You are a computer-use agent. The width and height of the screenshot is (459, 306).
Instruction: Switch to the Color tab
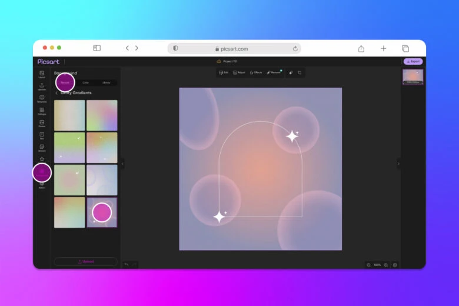85,82
